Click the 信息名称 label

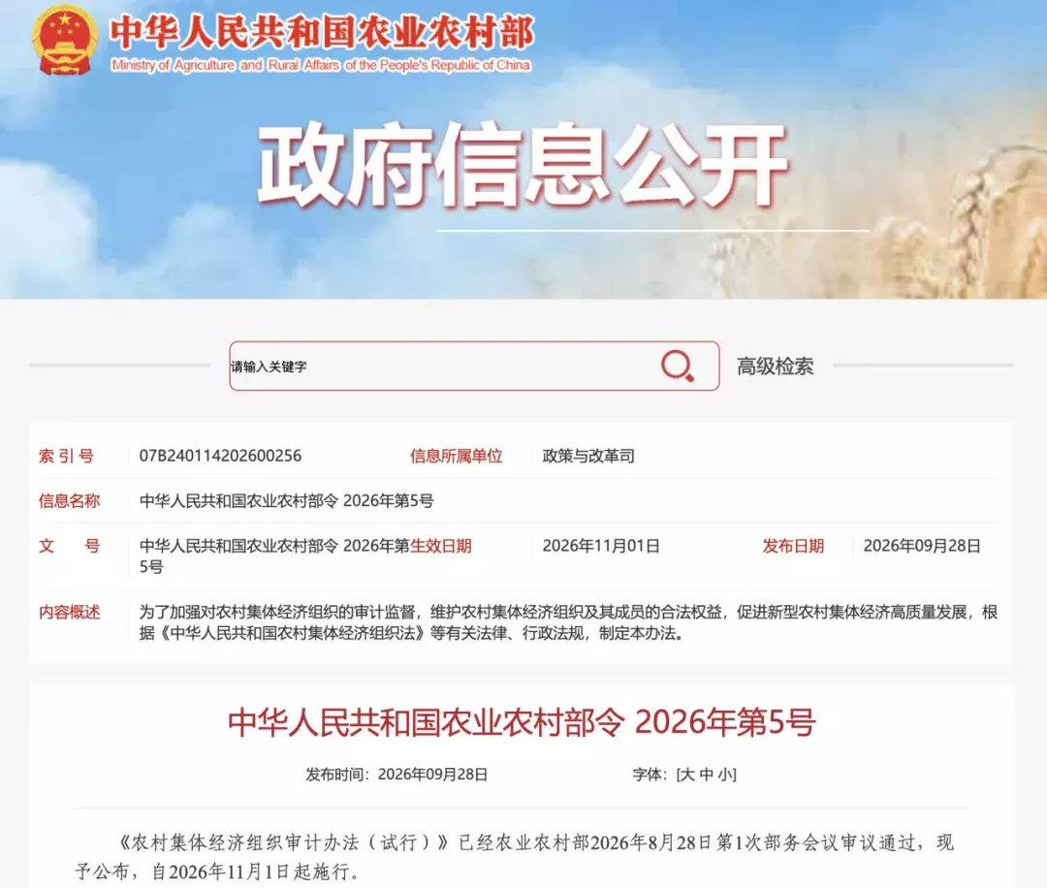click(70, 501)
